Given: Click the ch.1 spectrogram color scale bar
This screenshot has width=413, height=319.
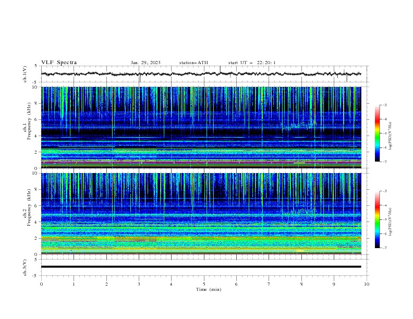Looking at the screenshot, I should [x=377, y=133].
